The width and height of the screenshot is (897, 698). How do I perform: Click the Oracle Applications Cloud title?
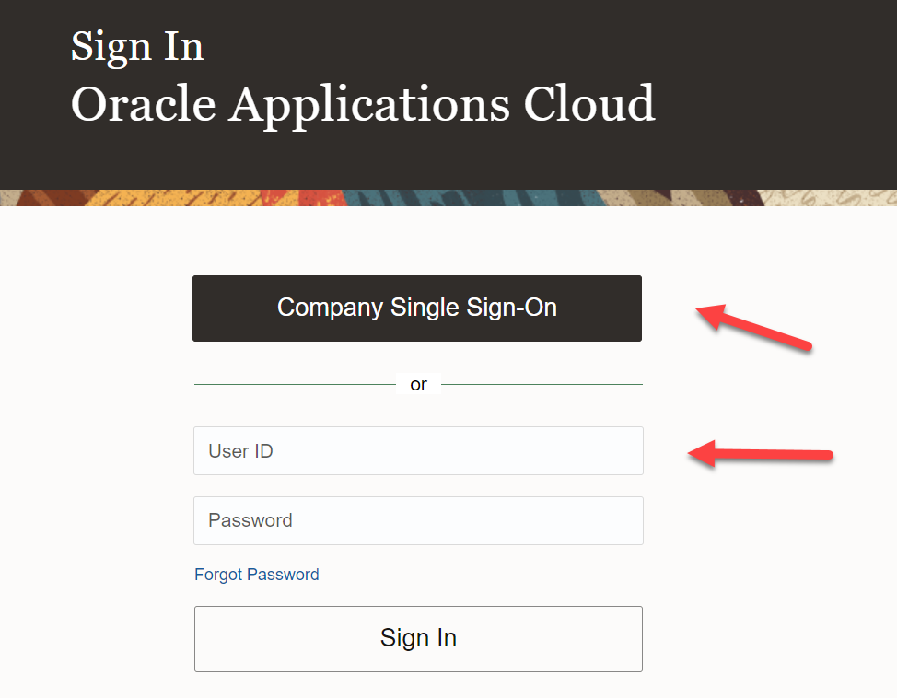point(363,103)
